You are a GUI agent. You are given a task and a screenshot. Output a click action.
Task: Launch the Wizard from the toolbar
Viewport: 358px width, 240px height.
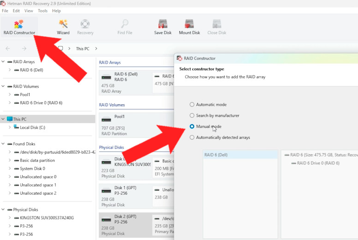(x=63, y=27)
